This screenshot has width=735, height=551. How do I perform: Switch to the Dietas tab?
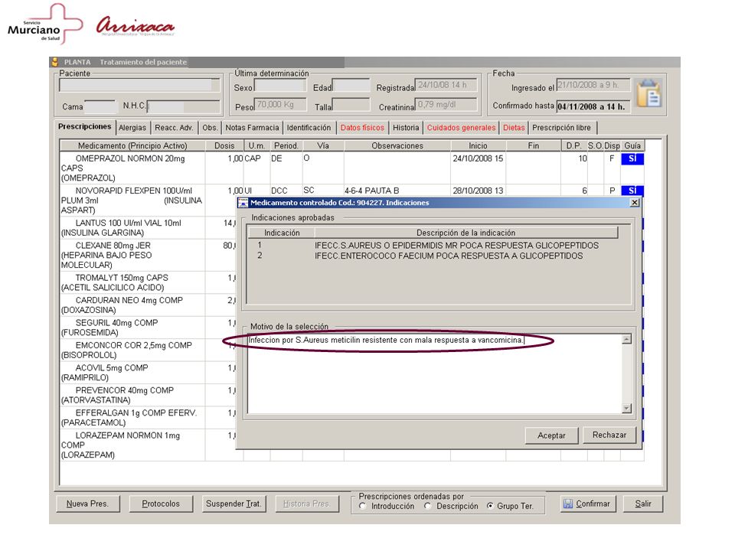pos(514,128)
